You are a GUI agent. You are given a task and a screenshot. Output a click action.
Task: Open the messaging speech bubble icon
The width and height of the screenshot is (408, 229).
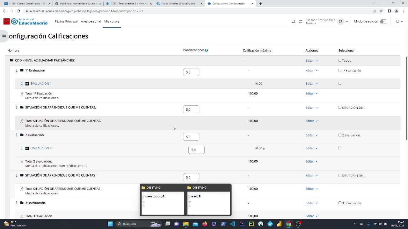click(x=300, y=22)
